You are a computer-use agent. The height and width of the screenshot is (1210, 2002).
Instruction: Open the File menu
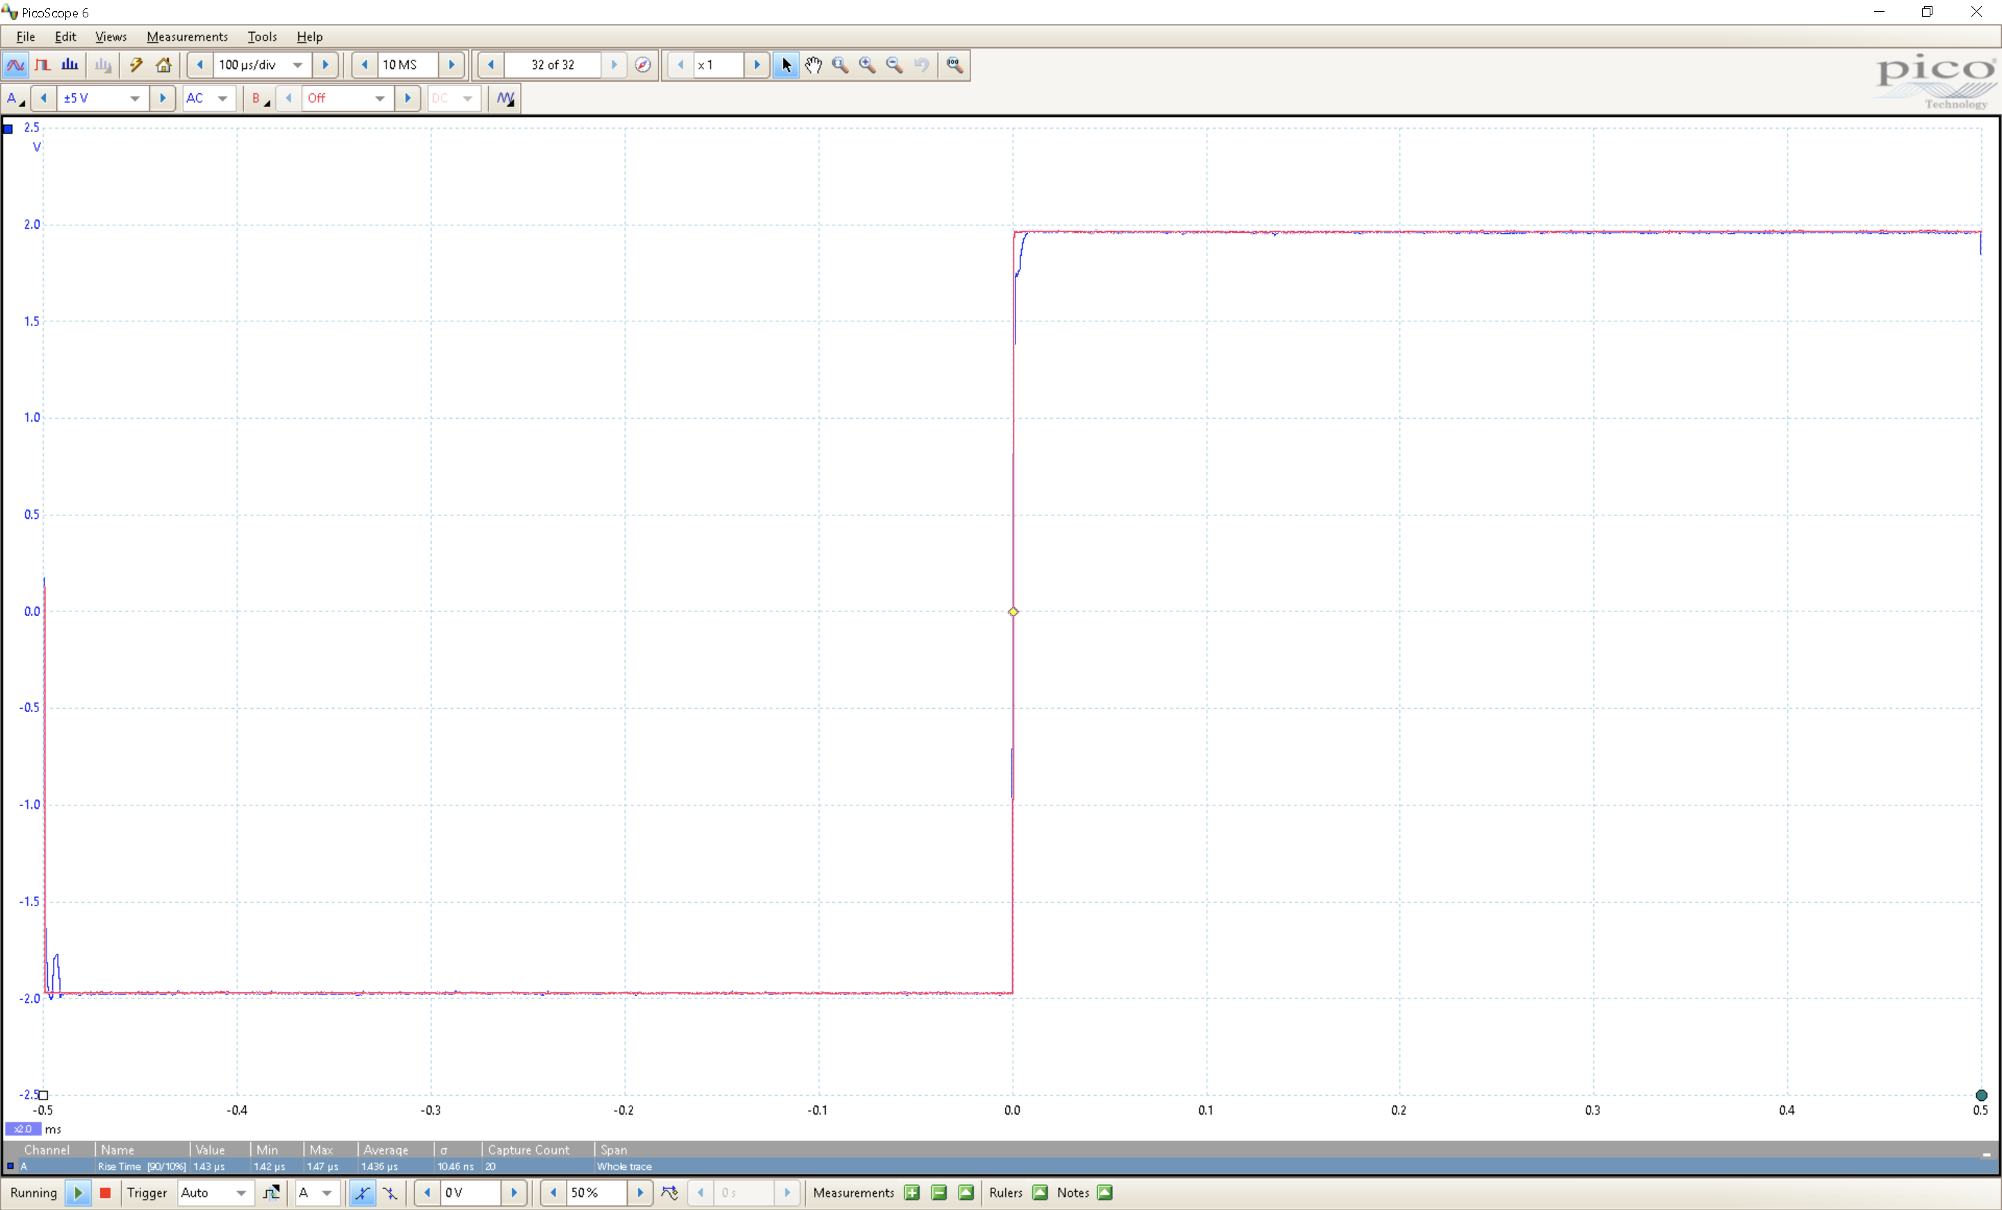click(25, 37)
